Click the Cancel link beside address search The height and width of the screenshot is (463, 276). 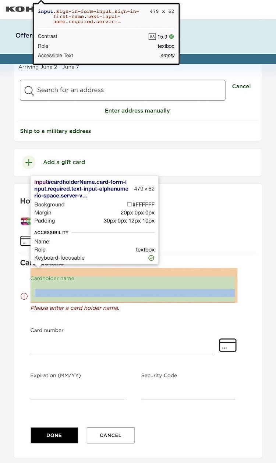(x=241, y=86)
